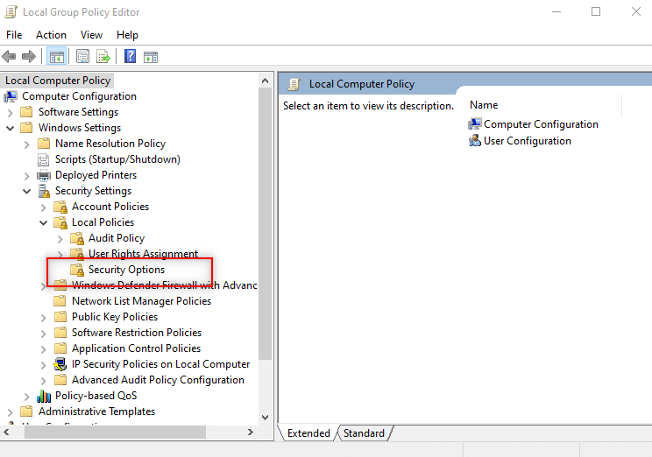Click the Security Options folder icon
Viewport: 652px width, 457px height.
77,270
